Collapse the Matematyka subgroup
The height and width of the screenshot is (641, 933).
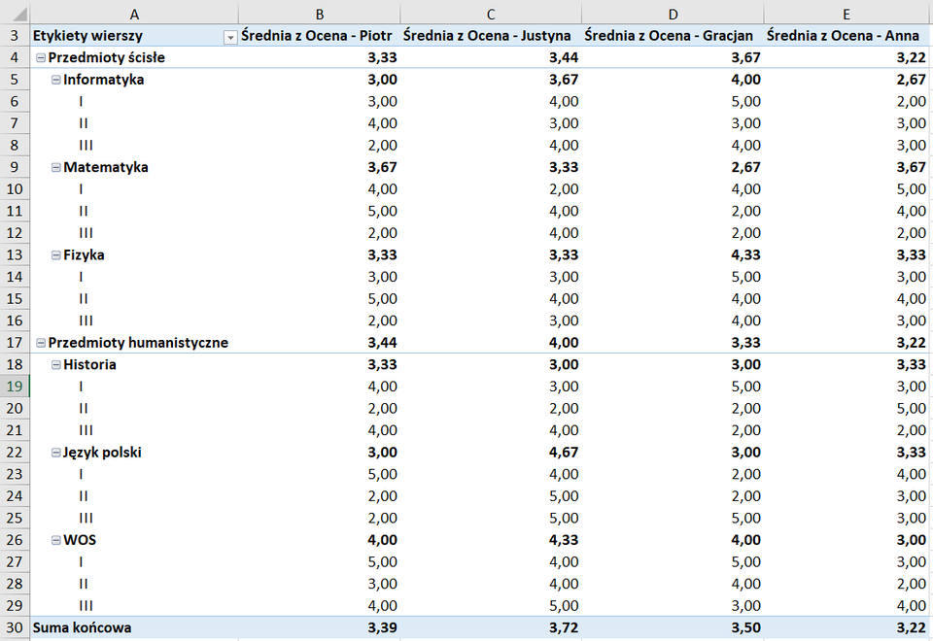point(56,167)
